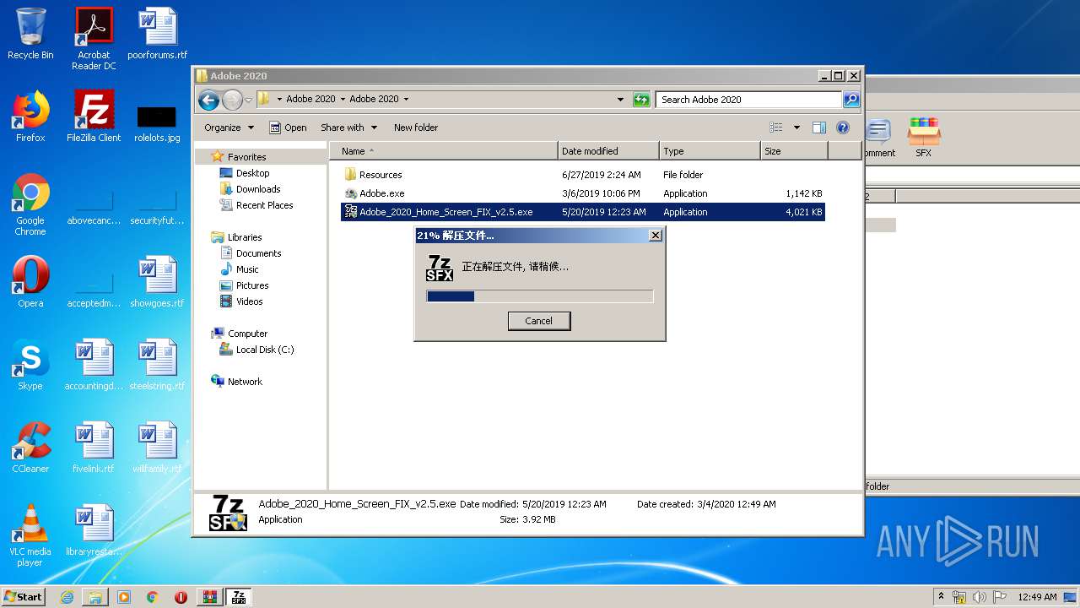Go back in Explorer navigation

pyautogui.click(x=208, y=100)
